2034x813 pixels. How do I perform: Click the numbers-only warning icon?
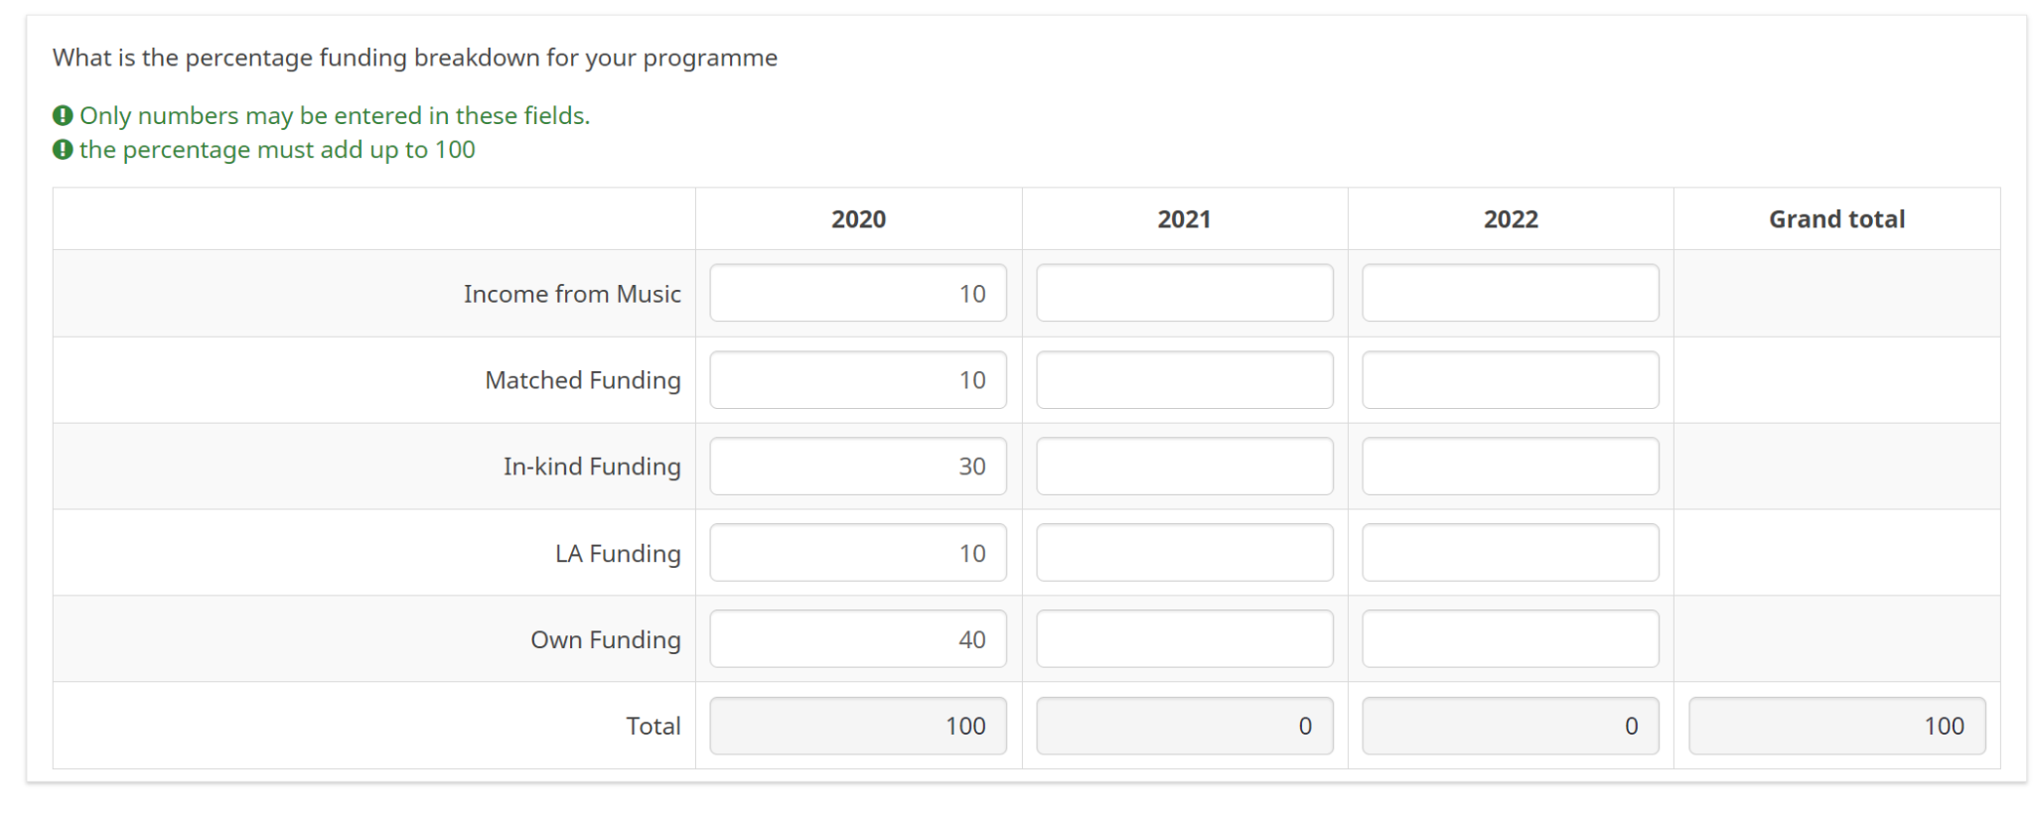(63, 116)
